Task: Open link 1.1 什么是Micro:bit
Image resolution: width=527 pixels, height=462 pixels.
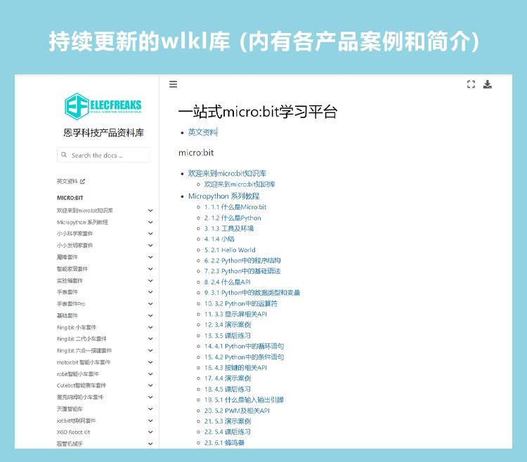Action: pos(235,207)
